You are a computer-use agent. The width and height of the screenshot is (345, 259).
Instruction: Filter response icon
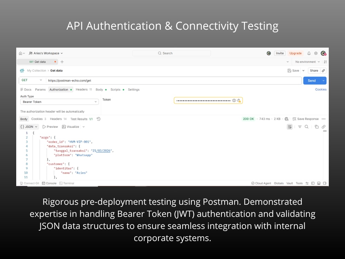(x=300, y=127)
